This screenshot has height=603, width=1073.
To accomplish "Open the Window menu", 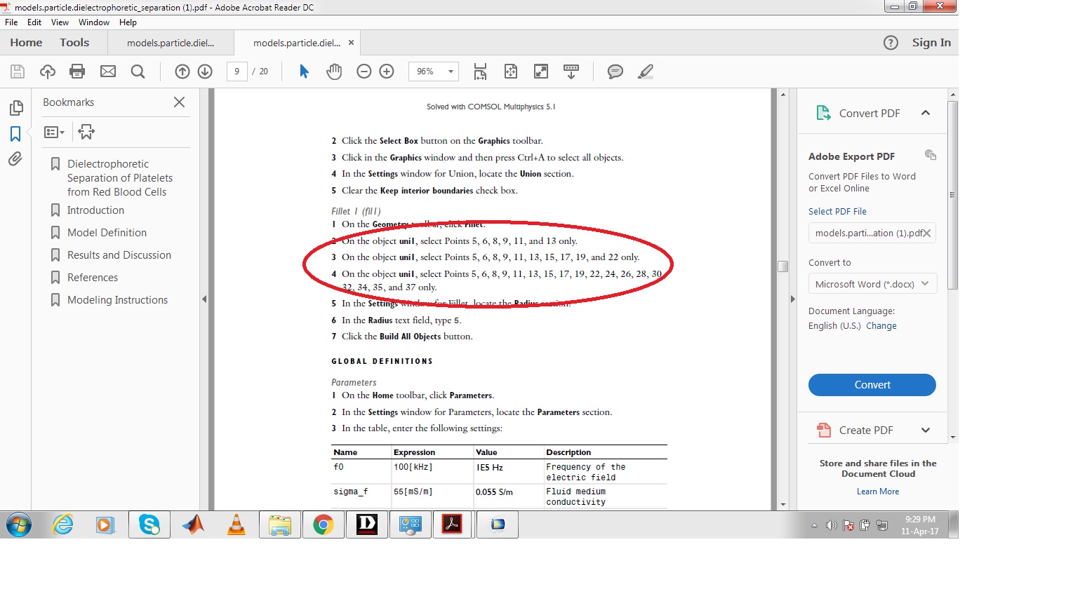I will click(93, 22).
